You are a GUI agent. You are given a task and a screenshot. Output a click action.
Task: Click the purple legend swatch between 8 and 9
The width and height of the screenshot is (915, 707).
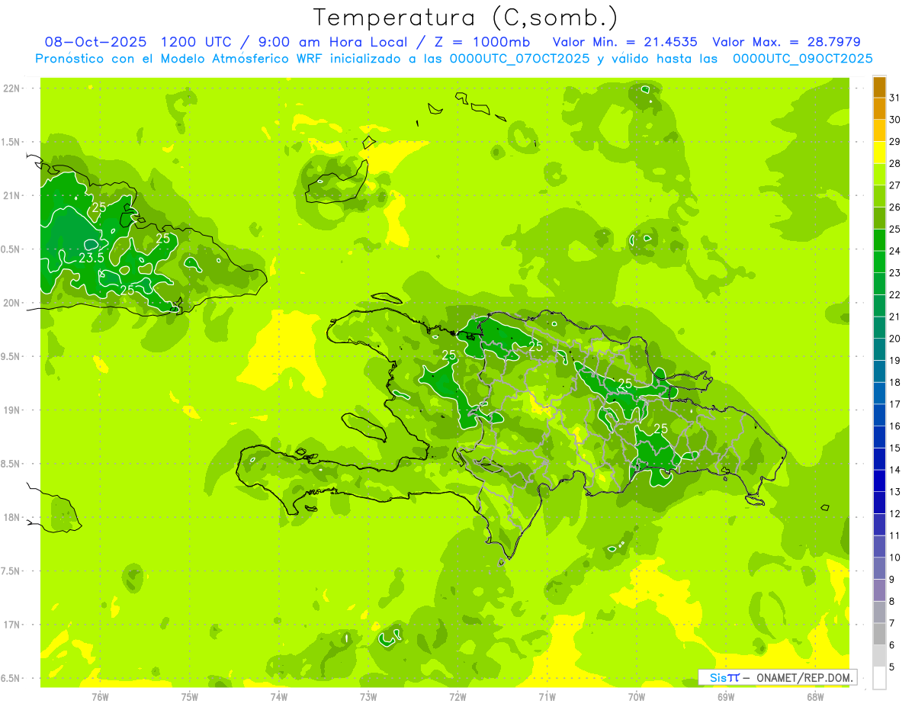pyautogui.click(x=879, y=590)
